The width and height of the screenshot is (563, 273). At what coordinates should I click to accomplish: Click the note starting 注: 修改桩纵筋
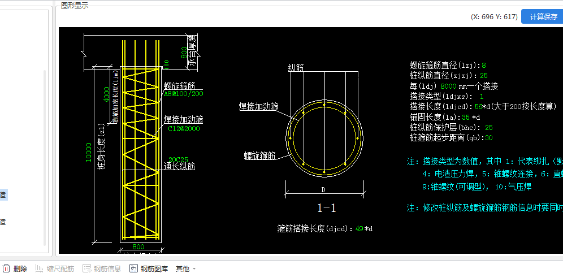pyautogui.click(x=485, y=207)
